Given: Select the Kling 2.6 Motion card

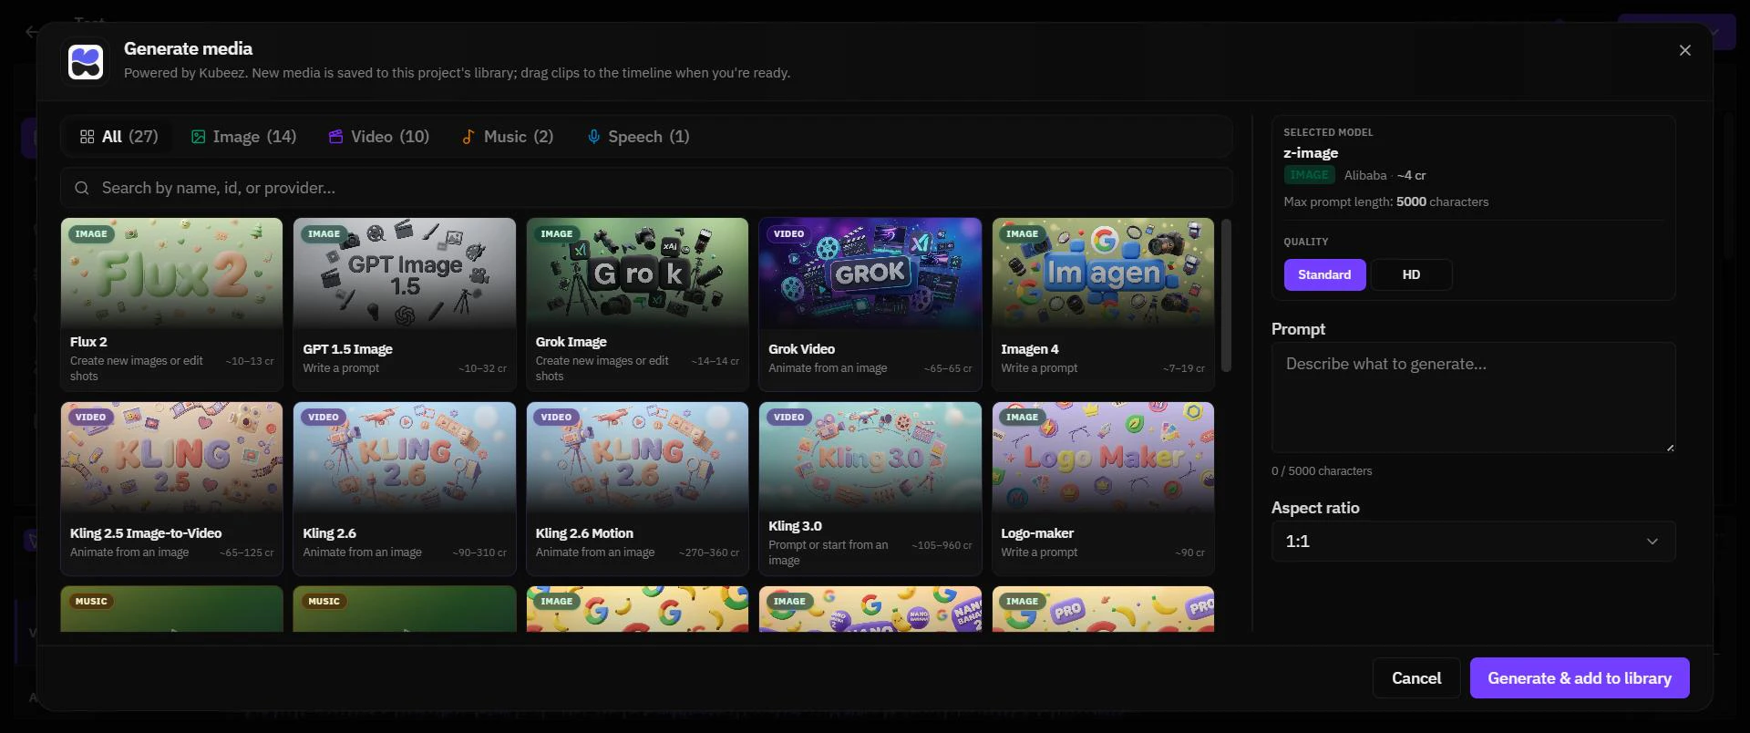Looking at the screenshot, I should (637, 489).
